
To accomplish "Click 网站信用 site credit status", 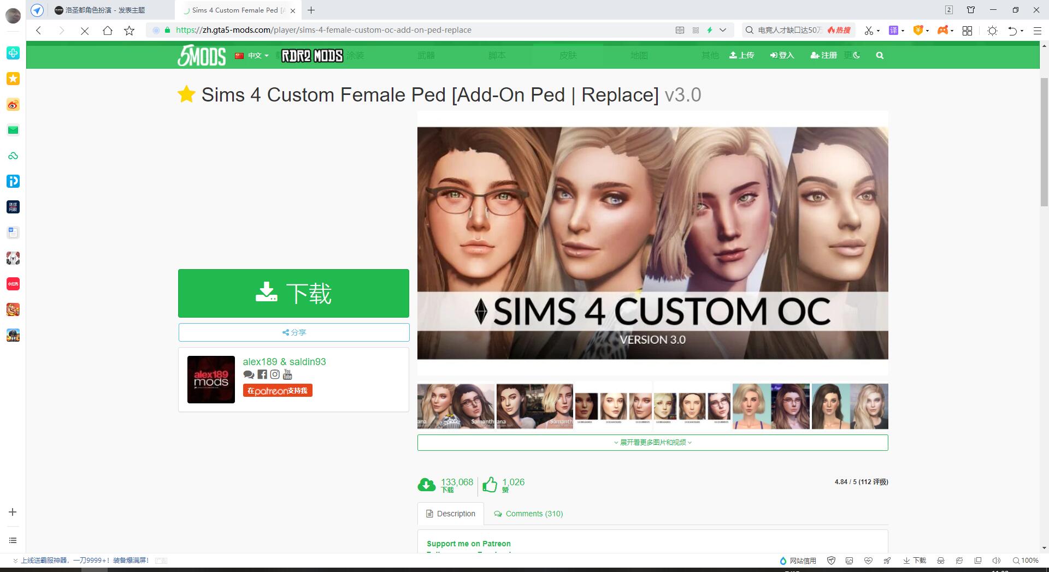I will [x=798, y=561].
